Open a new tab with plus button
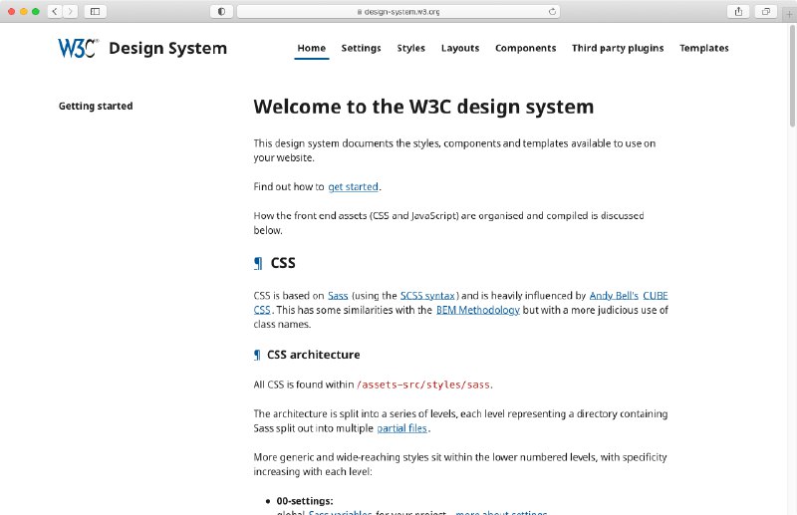Image resolution: width=797 pixels, height=515 pixels. [789, 14]
